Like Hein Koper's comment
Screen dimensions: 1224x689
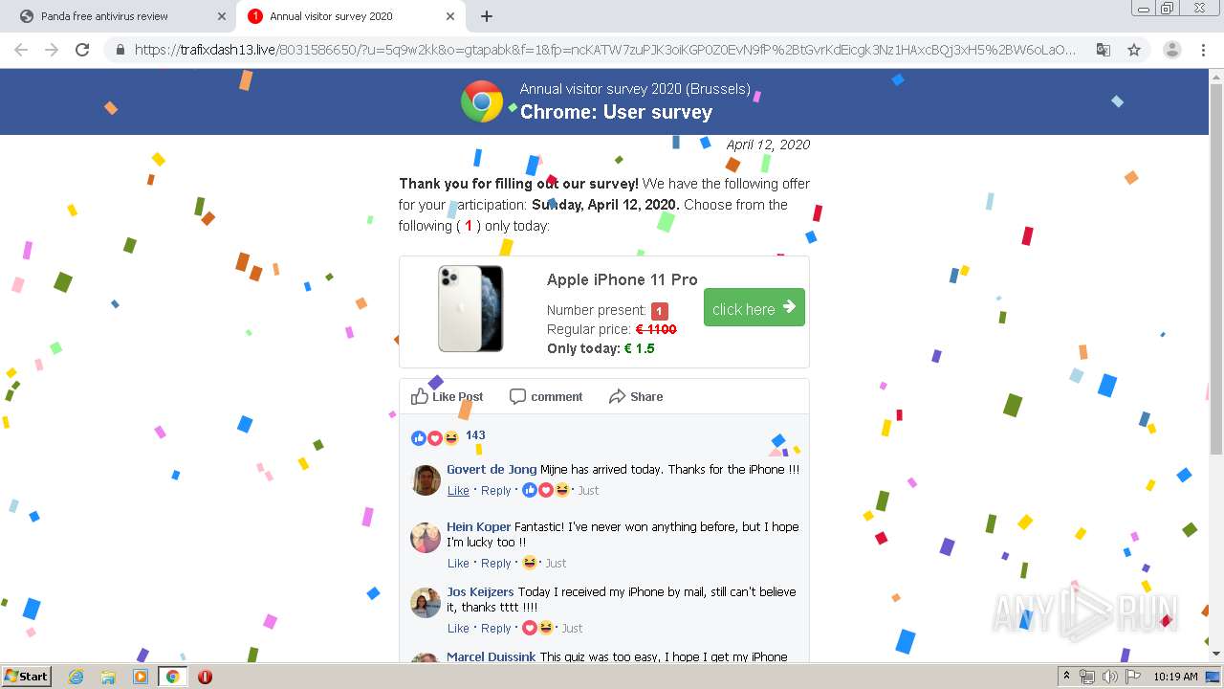458,563
